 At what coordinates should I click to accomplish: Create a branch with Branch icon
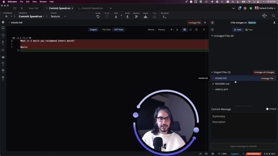[x=136, y=17]
